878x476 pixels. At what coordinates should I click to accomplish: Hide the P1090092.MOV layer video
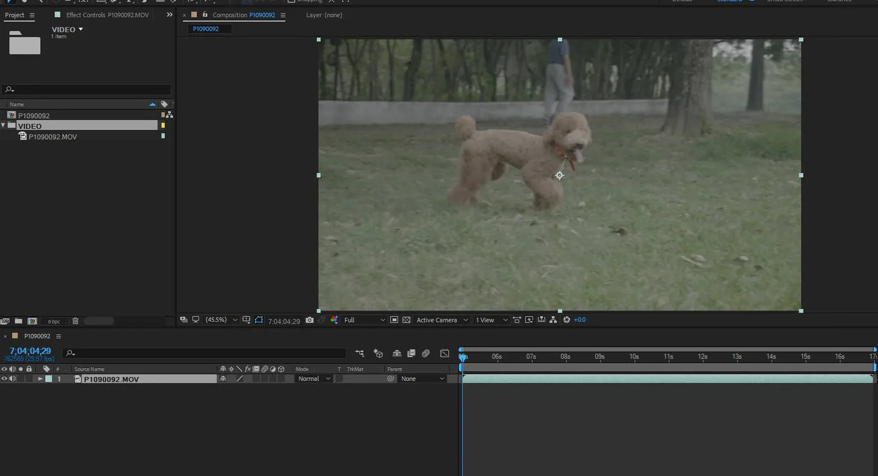tap(4, 379)
